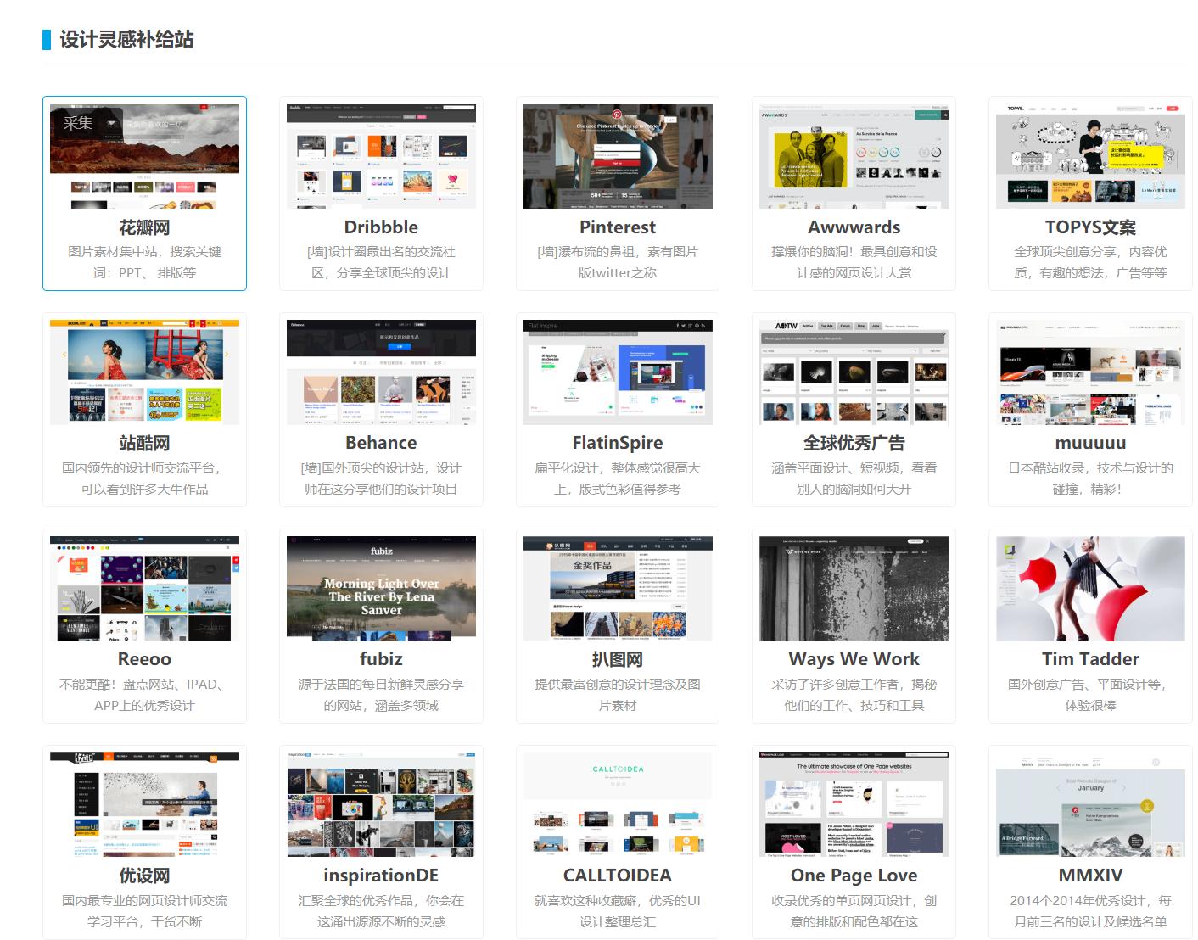1198x940 pixels.
Task: Open the 扒图网 screenshot thumbnail
Action: coord(618,589)
